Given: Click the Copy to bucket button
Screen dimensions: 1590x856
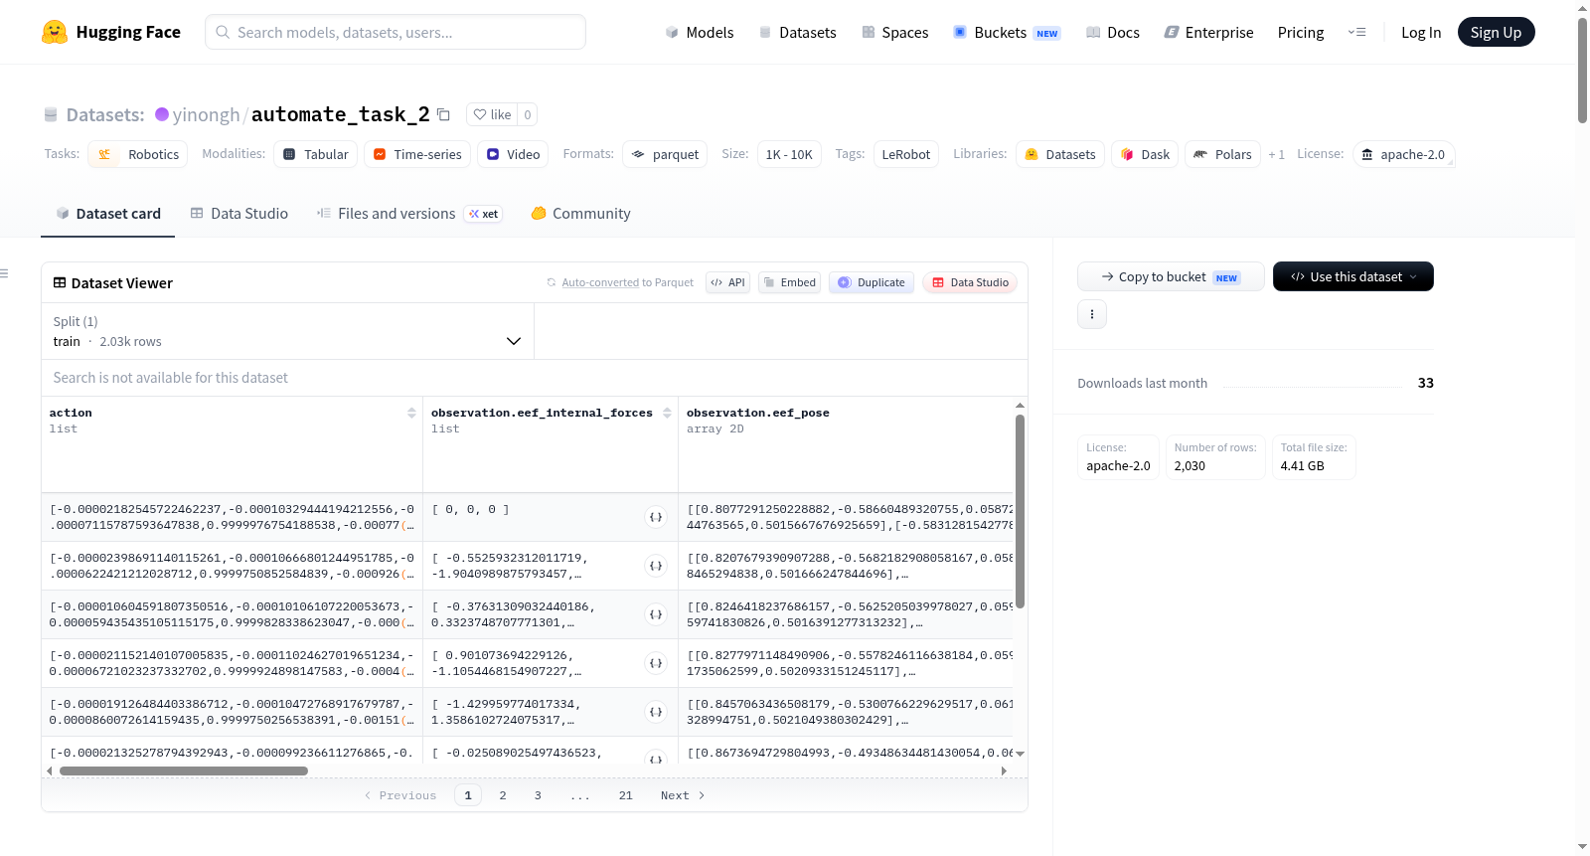Looking at the screenshot, I should (x=1171, y=276).
